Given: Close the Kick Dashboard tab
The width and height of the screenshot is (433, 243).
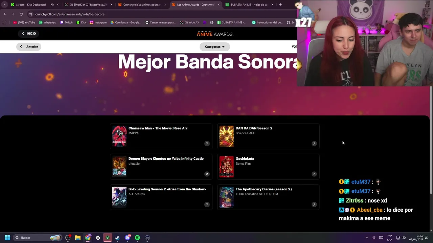Looking at the screenshot, I should tap(58, 5).
